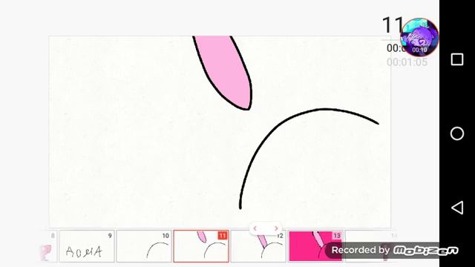This screenshot has width=475, height=267.
Task: Select the pink frame 13 thumbnail
Action: coord(315,246)
